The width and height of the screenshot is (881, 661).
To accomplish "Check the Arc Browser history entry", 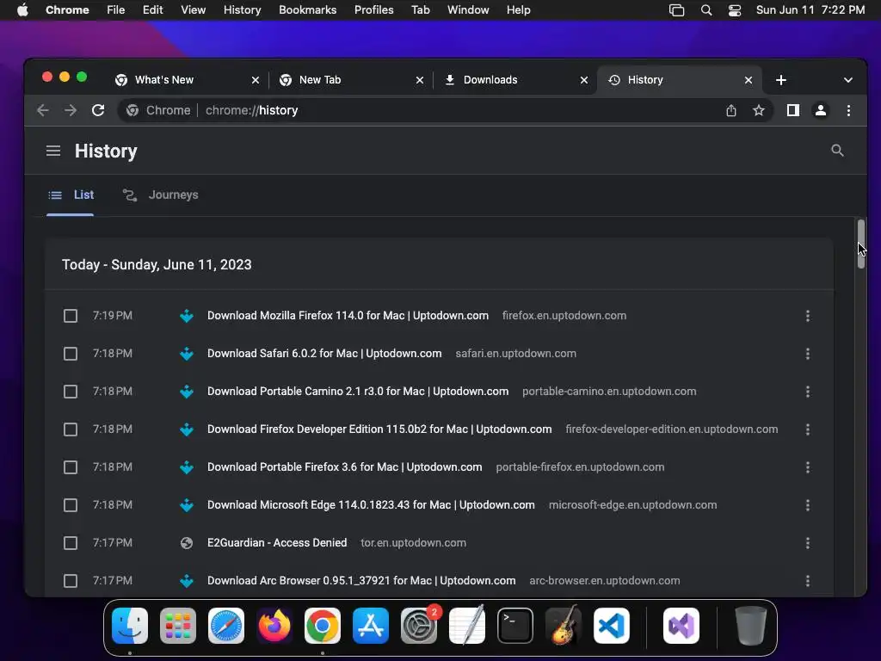I will (x=71, y=581).
